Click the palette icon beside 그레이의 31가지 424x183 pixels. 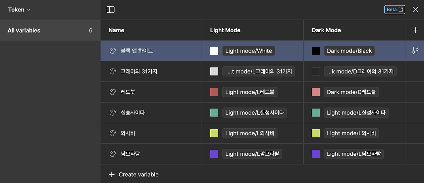coord(113,71)
